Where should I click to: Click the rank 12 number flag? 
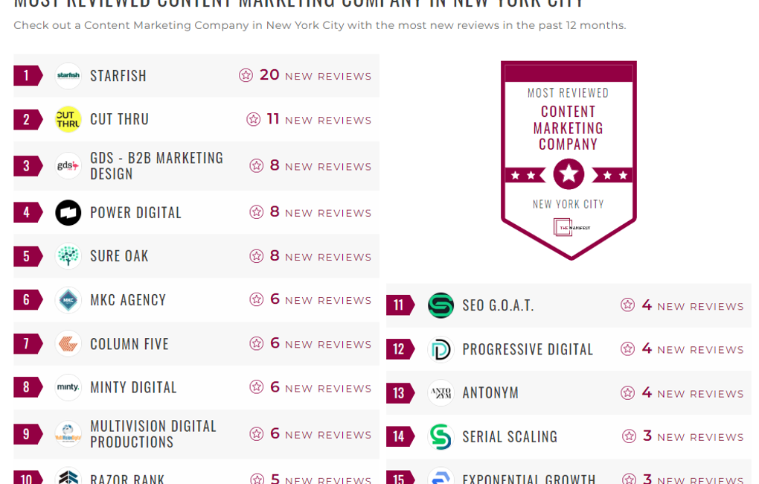pos(400,349)
